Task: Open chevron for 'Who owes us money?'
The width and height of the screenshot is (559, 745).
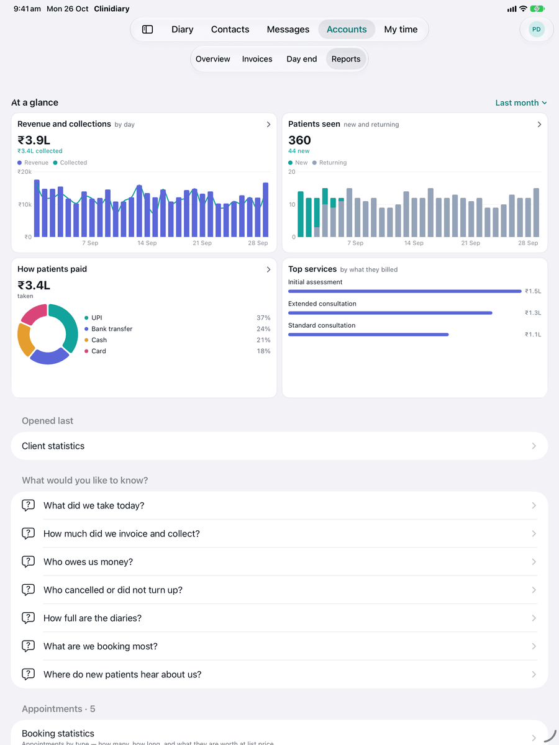Action: (x=534, y=562)
